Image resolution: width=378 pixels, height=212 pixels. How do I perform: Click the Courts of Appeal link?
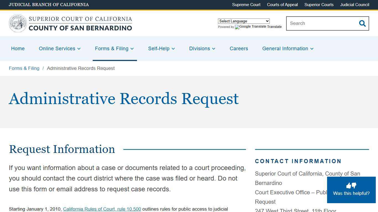(x=282, y=5)
